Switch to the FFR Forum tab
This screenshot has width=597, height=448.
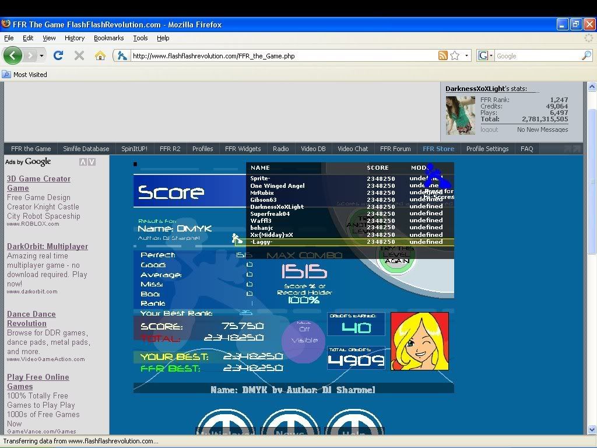pyautogui.click(x=395, y=149)
